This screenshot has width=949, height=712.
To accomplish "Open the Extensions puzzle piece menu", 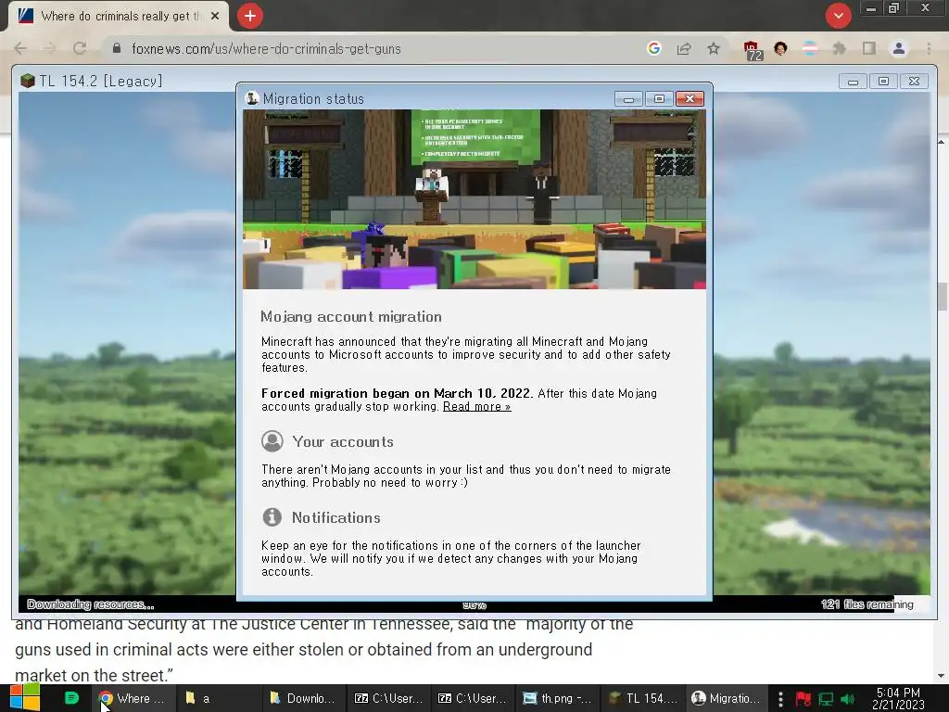I will (840, 48).
